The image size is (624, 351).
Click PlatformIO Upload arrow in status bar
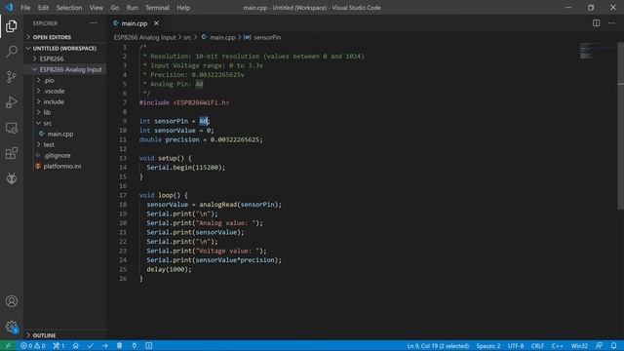click(x=105, y=346)
